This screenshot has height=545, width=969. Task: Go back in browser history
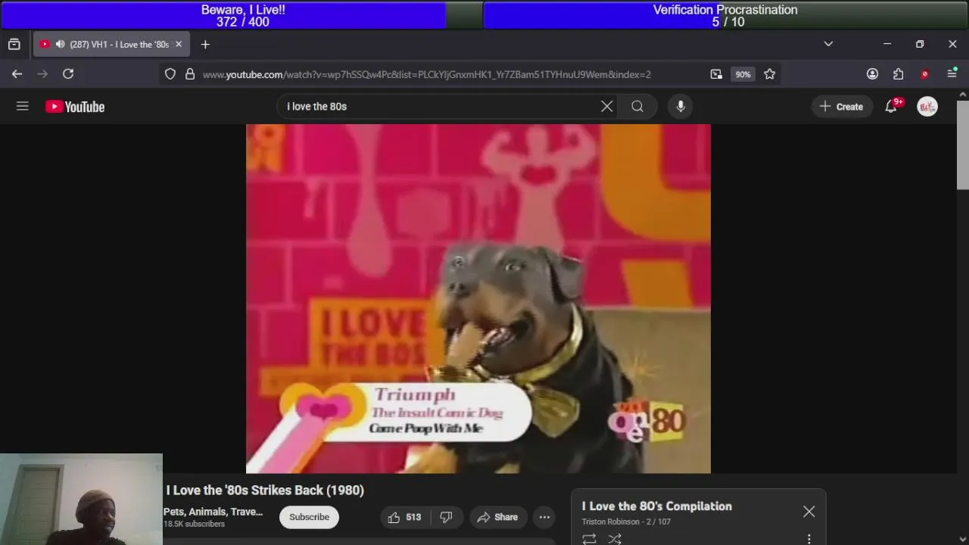pos(17,74)
